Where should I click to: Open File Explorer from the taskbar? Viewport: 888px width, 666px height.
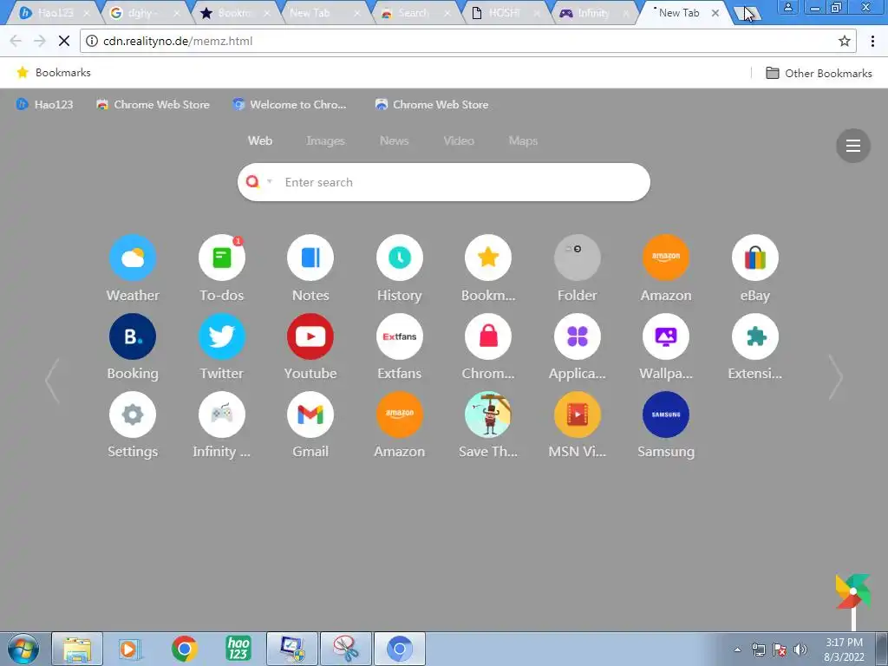point(77,649)
